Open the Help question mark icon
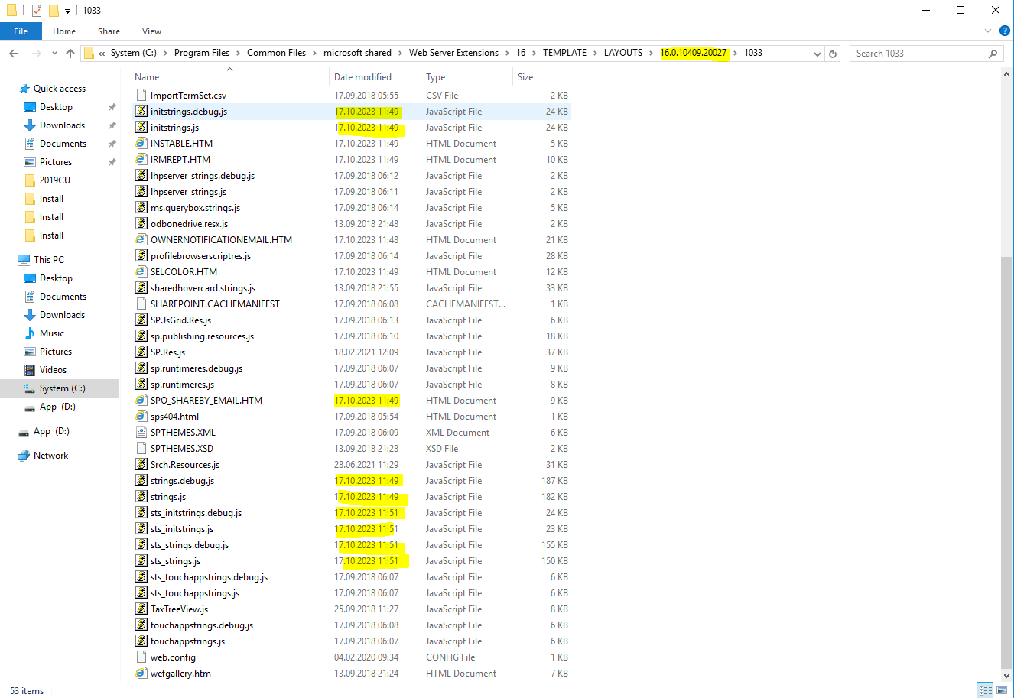Screen dimensions: 1014x698 pyautogui.click(x=1005, y=31)
